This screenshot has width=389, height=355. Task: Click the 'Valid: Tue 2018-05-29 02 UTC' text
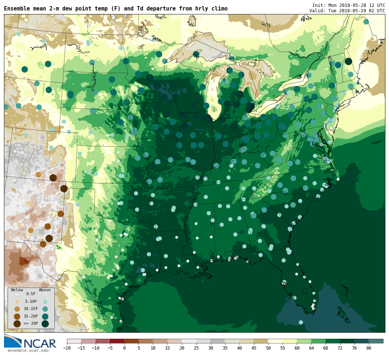[347, 11]
